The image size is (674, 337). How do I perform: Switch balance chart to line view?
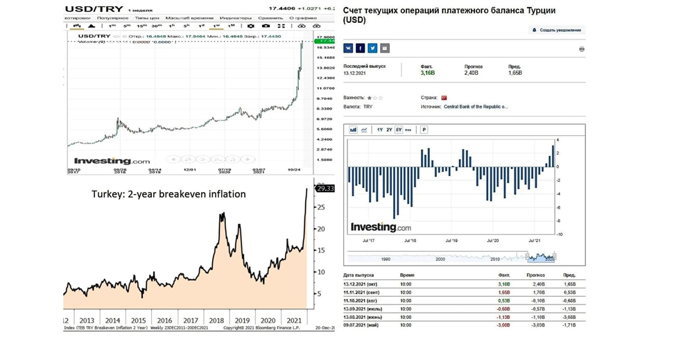364,130
